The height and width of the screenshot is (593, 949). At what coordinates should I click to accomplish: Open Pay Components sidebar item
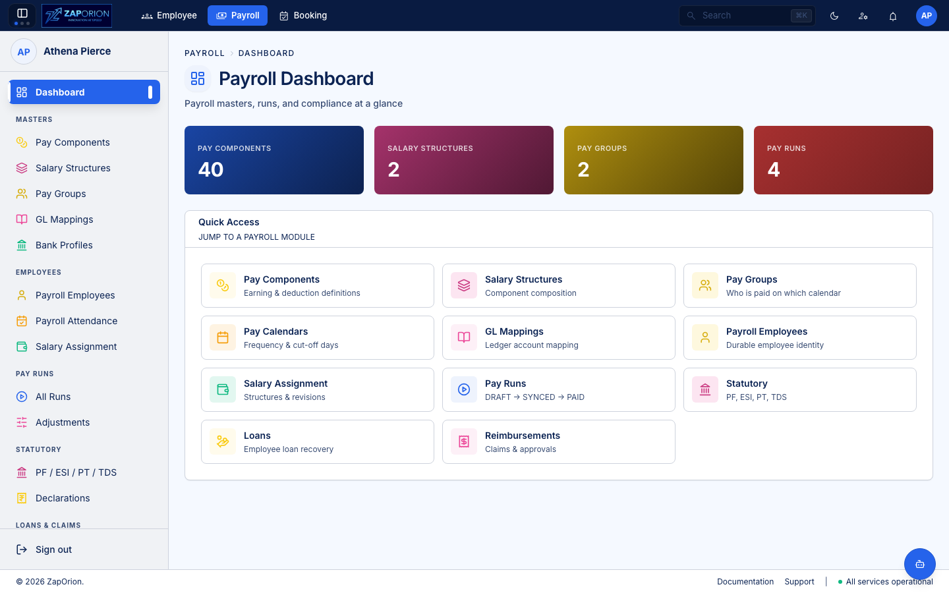(x=84, y=142)
